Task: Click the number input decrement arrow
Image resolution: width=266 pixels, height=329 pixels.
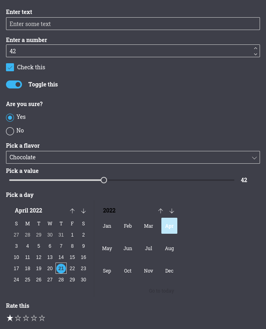Action: (256, 54)
